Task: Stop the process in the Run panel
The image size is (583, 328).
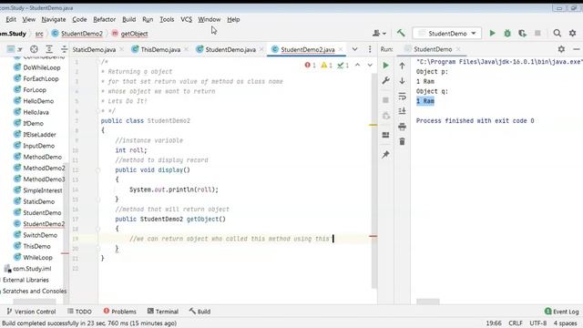Action: click(x=385, y=100)
